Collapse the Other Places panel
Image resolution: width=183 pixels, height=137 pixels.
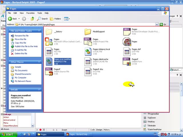[39, 62]
